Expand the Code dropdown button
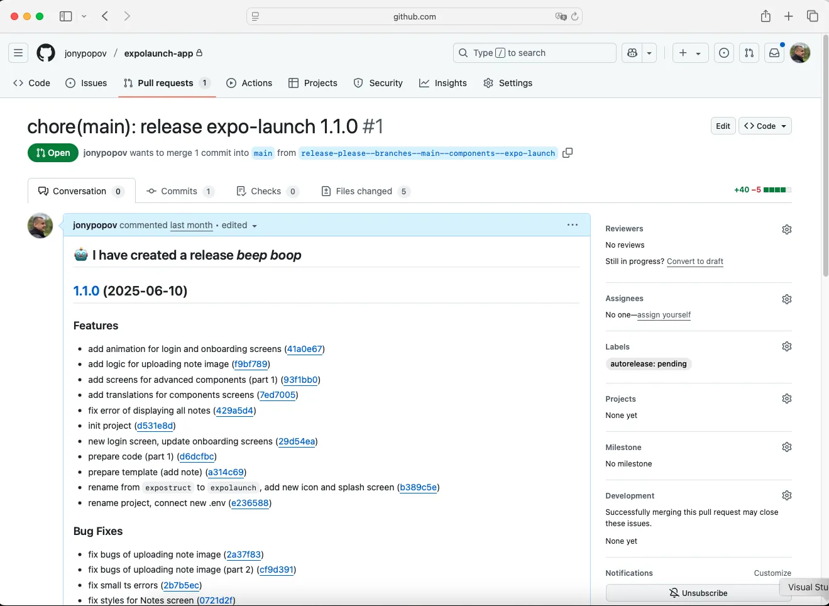This screenshot has width=829, height=606. coord(765,126)
